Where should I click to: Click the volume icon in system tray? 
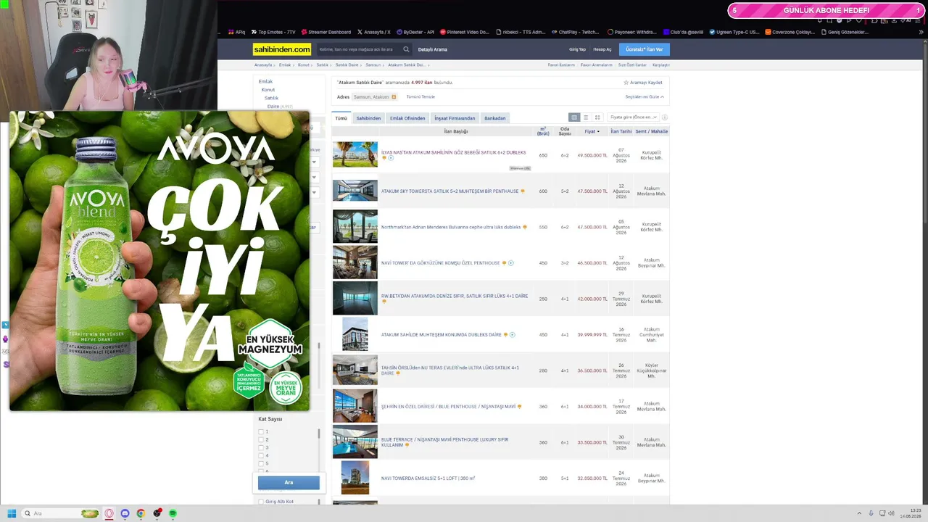(891, 513)
